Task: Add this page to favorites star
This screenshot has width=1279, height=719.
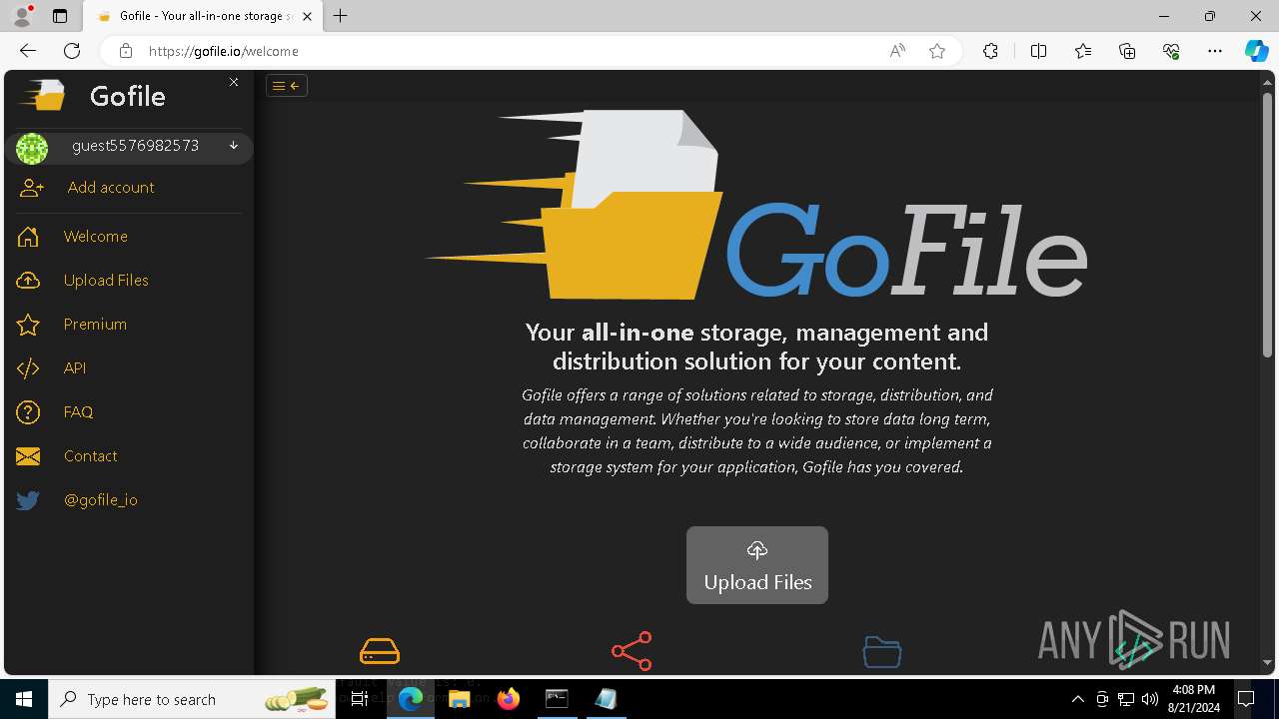Action: 937,51
